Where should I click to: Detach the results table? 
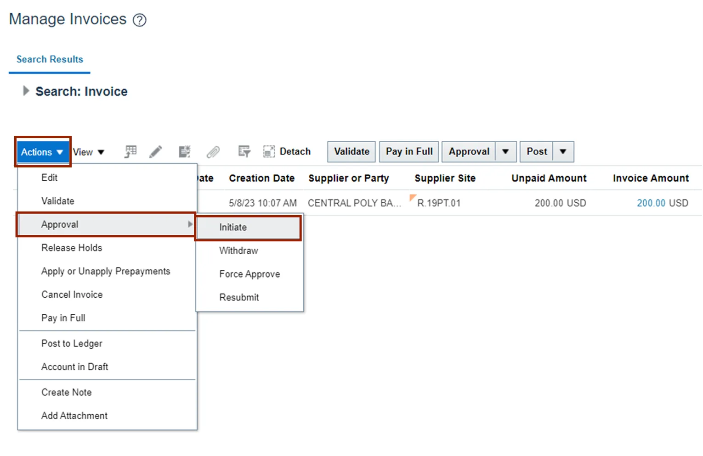287,151
